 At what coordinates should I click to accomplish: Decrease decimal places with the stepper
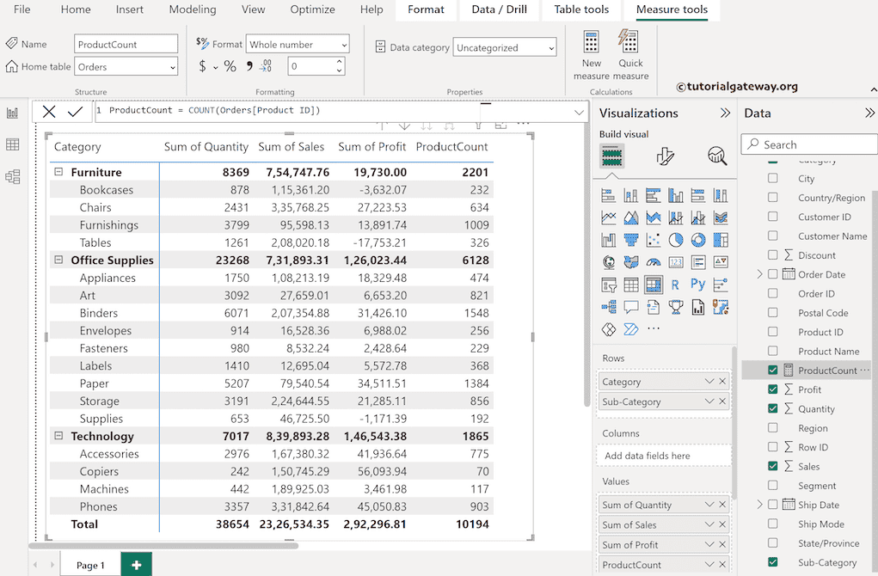[338, 70]
